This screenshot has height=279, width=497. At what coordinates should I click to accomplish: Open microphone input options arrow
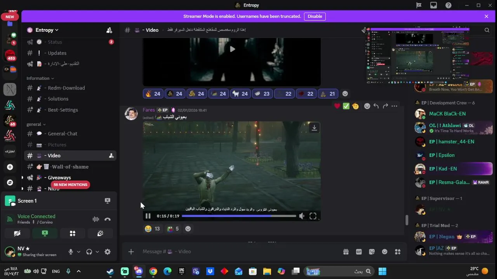(78, 252)
